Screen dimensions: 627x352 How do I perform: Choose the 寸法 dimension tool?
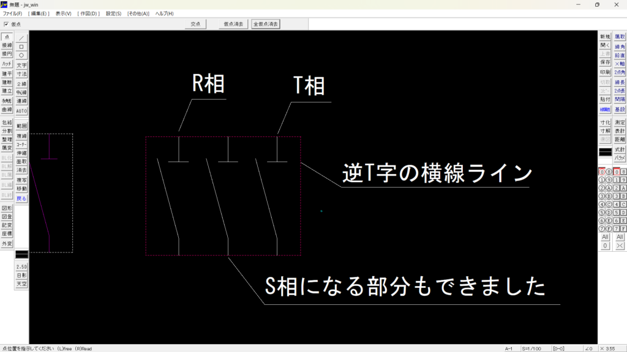(x=21, y=73)
